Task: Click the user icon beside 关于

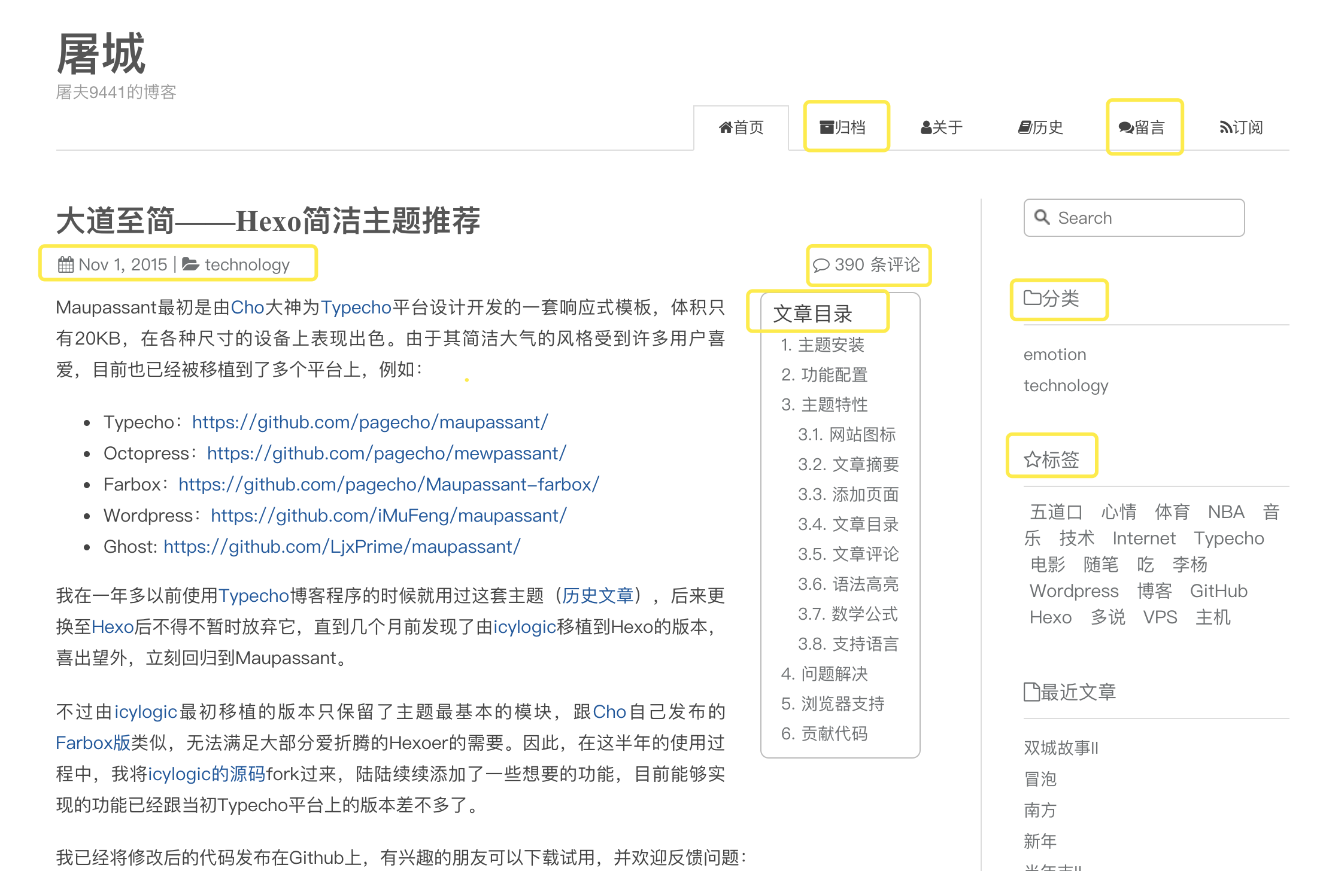Action: tap(926, 127)
